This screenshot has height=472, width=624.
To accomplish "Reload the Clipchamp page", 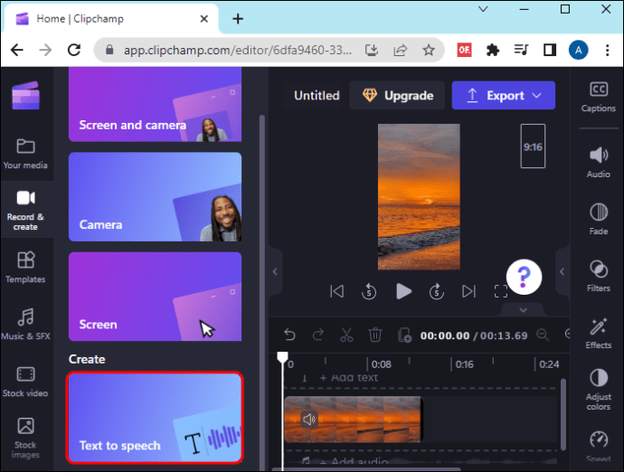I will pos(74,50).
